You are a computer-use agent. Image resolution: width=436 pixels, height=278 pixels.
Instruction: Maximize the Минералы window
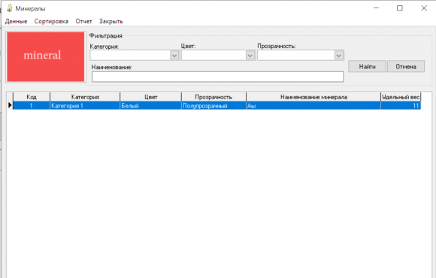[400, 8]
